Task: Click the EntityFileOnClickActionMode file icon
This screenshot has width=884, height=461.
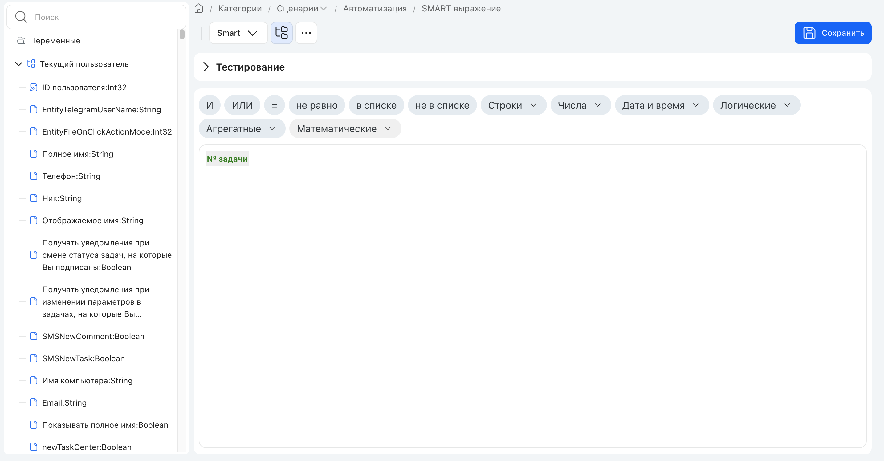Action: point(34,132)
